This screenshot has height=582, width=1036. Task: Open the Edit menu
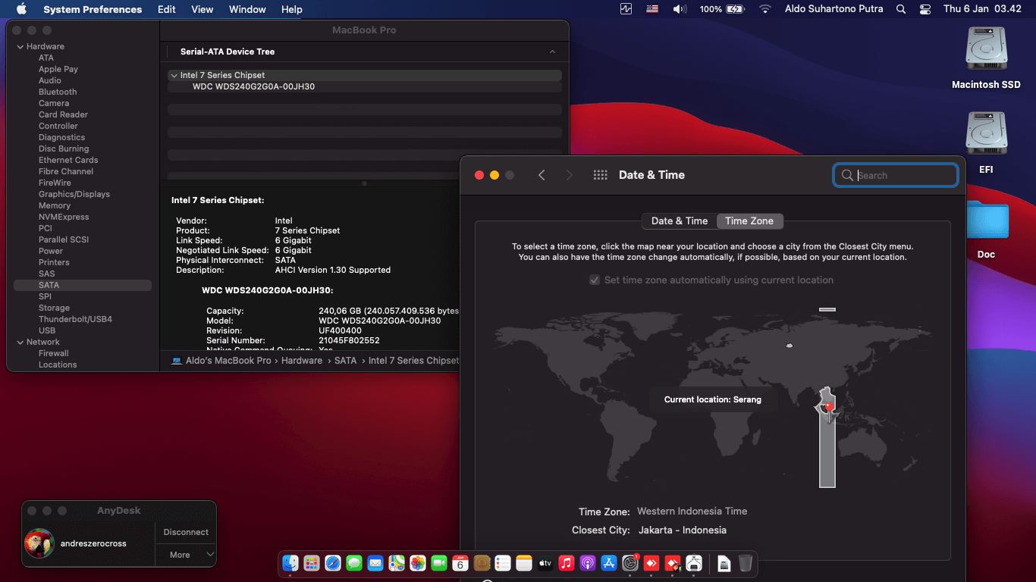click(x=167, y=9)
